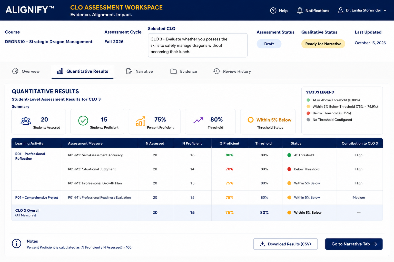The image size is (394, 262).
Task: Click the Evidence folder icon
Action: tap(174, 71)
